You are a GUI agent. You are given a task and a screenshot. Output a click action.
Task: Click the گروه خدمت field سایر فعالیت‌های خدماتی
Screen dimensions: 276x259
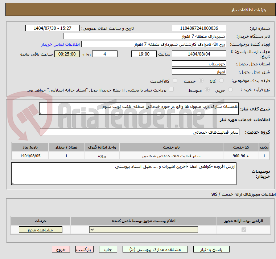[x=139, y=132]
